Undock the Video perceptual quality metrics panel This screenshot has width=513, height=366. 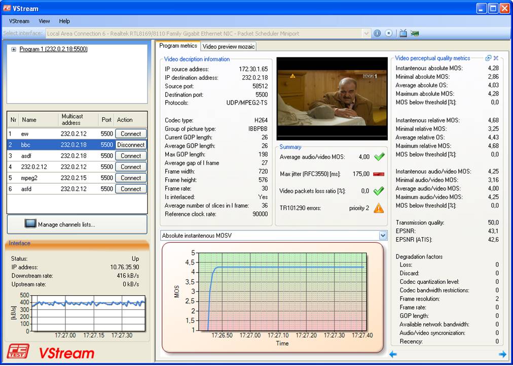(x=488, y=58)
